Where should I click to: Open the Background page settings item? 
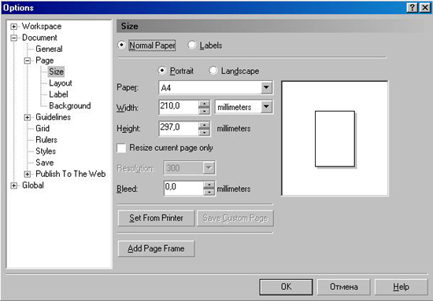[x=70, y=105]
